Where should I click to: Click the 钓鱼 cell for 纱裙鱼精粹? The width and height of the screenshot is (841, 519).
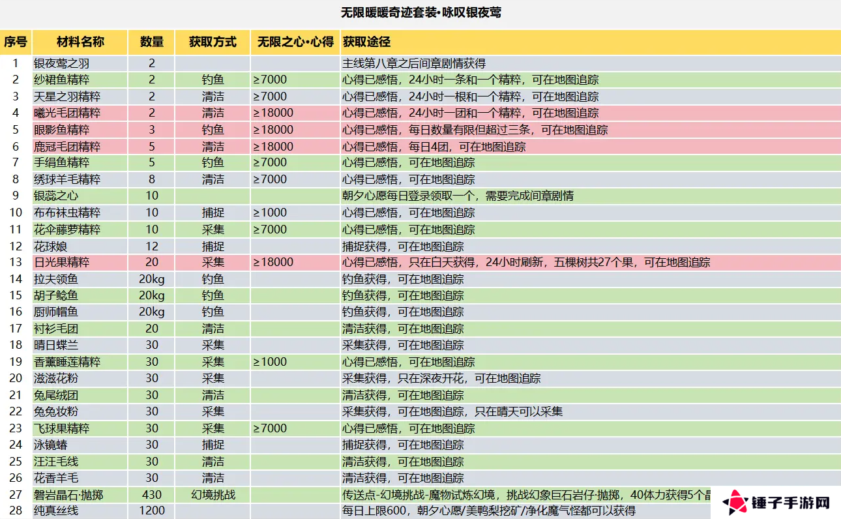click(213, 80)
